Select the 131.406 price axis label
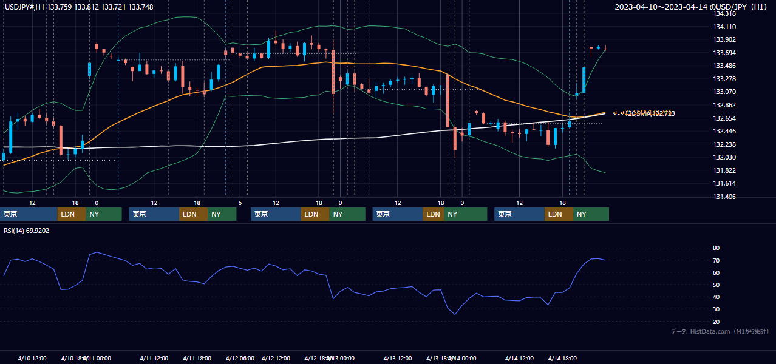 click(725, 197)
